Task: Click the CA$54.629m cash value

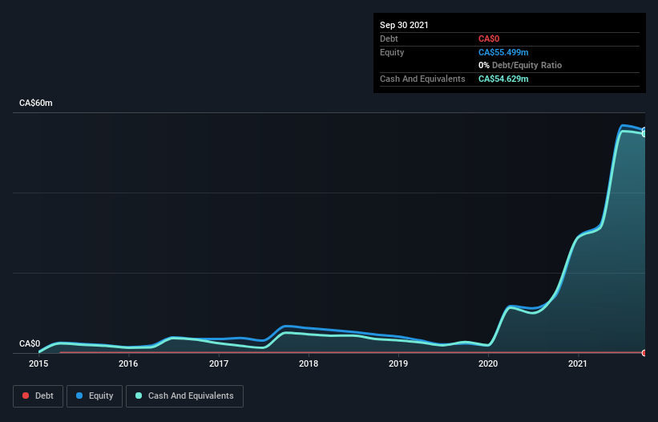Action: click(x=503, y=79)
